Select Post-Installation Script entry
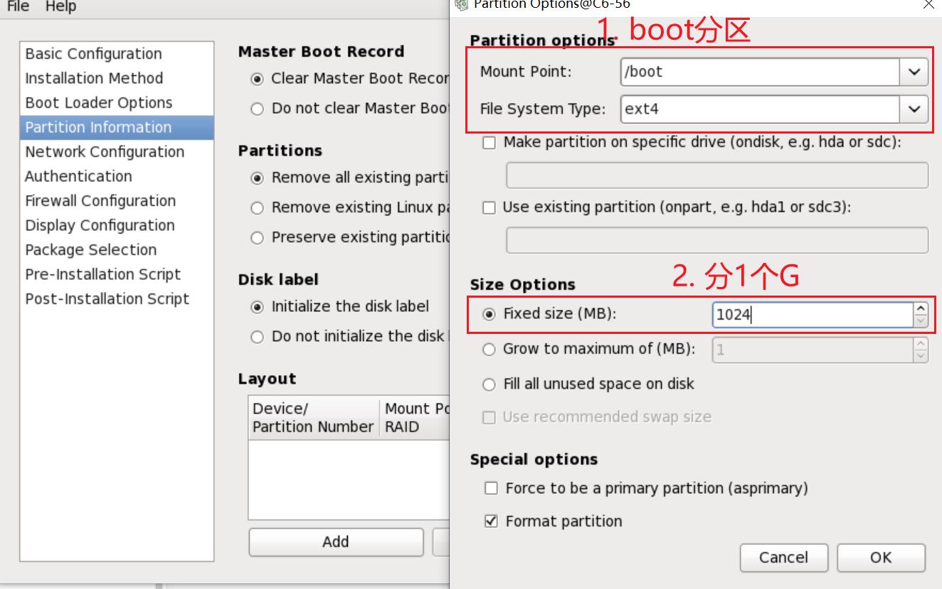The image size is (942, 589). (x=117, y=299)
